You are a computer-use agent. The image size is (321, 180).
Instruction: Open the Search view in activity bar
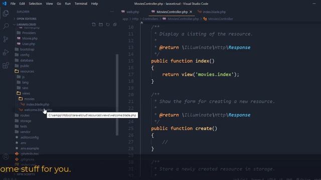(6, 26)
